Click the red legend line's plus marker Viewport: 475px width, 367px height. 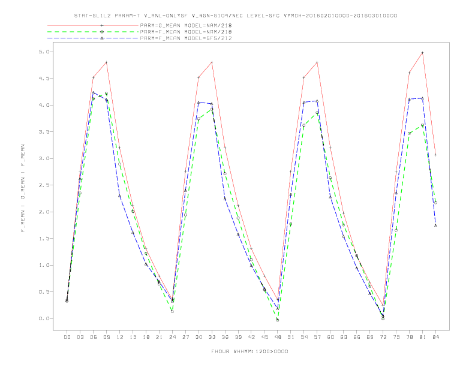102,25
